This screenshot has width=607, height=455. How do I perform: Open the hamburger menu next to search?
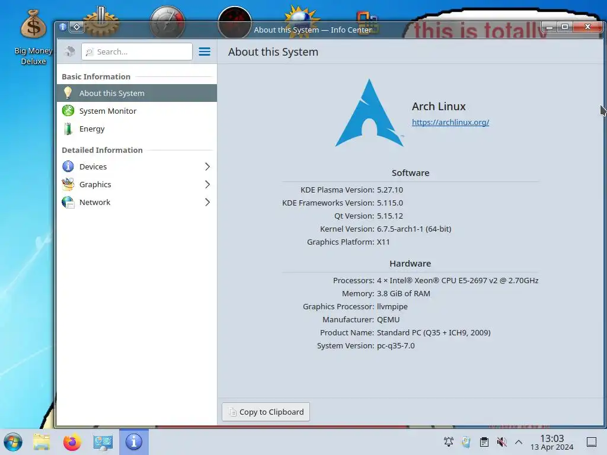click(205, 52)
